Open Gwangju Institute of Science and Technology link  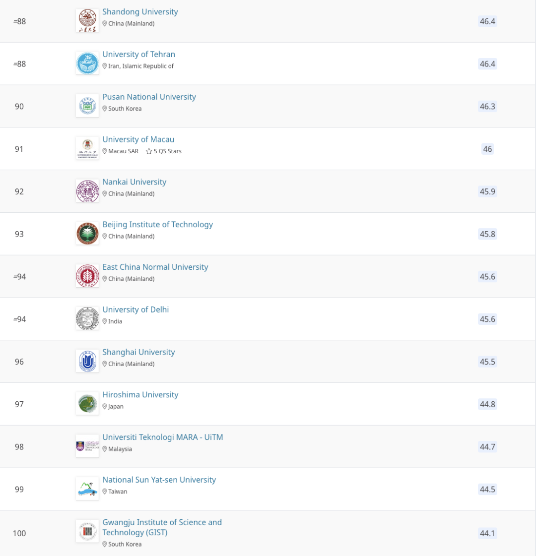[x=162, y=527]
